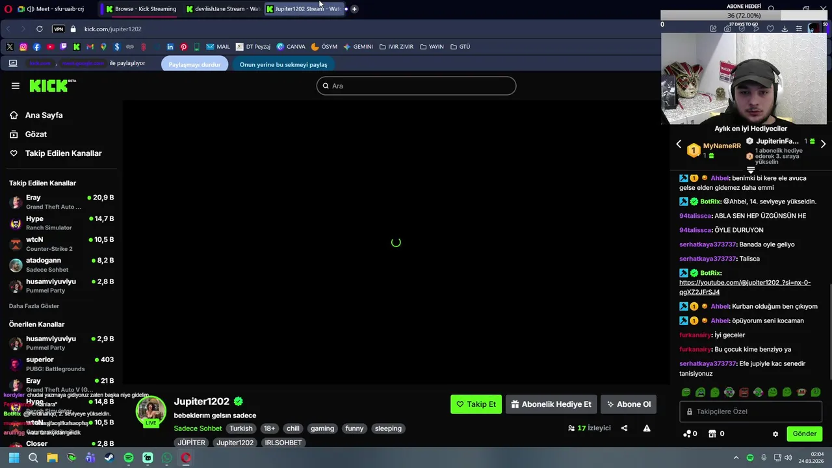Image resolution: width=832 pixels, height=468 pixels.
Task: Select the chill tag
Action: tap(293, 428)
